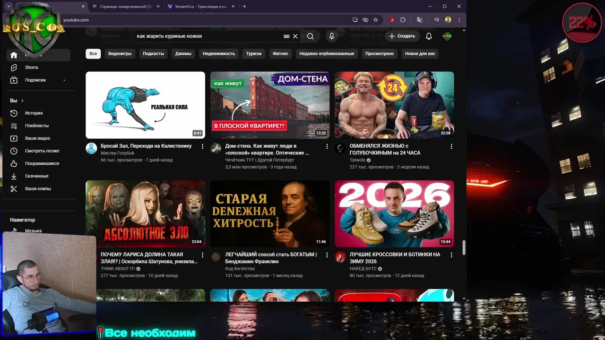The width and height of the screenshot is (605, 340).
Task: Open media controls icon in toolbar
Action: (437, 20)
